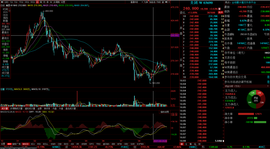Select the 日 daily K-line period
The width and height of the screenshot is (270, 149).
pyautogui.click(x=37, y=2)
